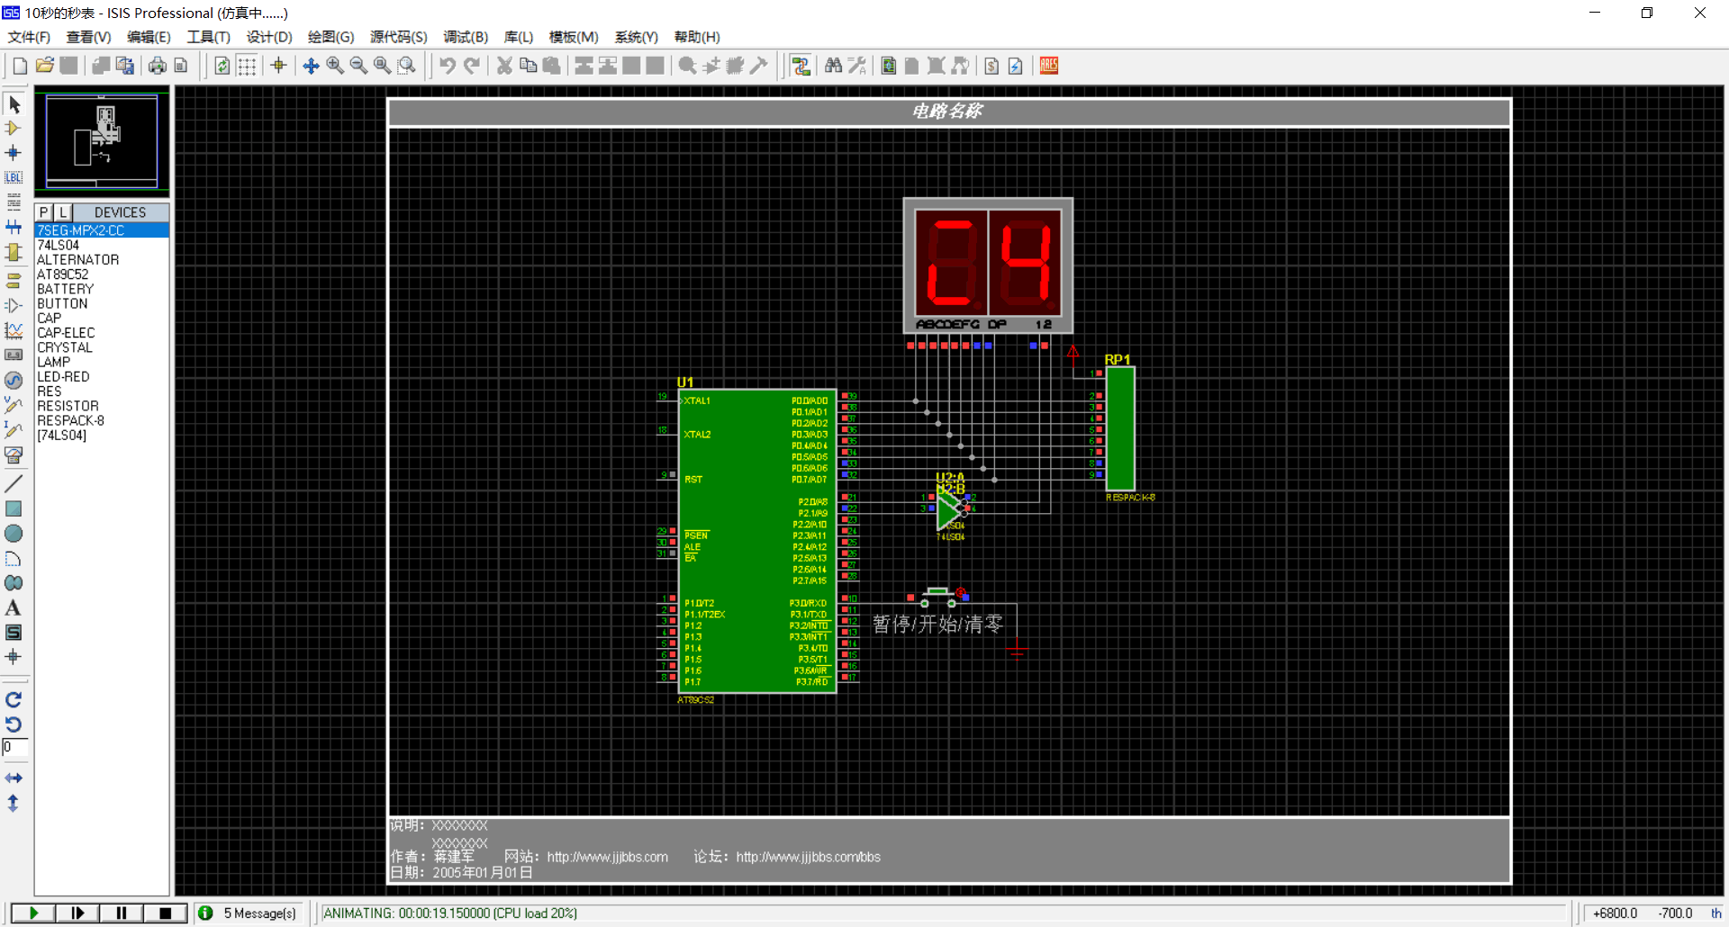Pause the simulation

[x=121, y=913]
